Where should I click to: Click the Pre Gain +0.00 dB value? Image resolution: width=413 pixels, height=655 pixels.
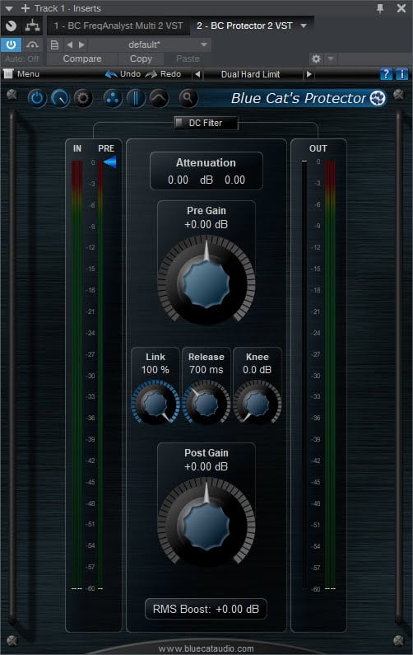[x=206, y=224]
